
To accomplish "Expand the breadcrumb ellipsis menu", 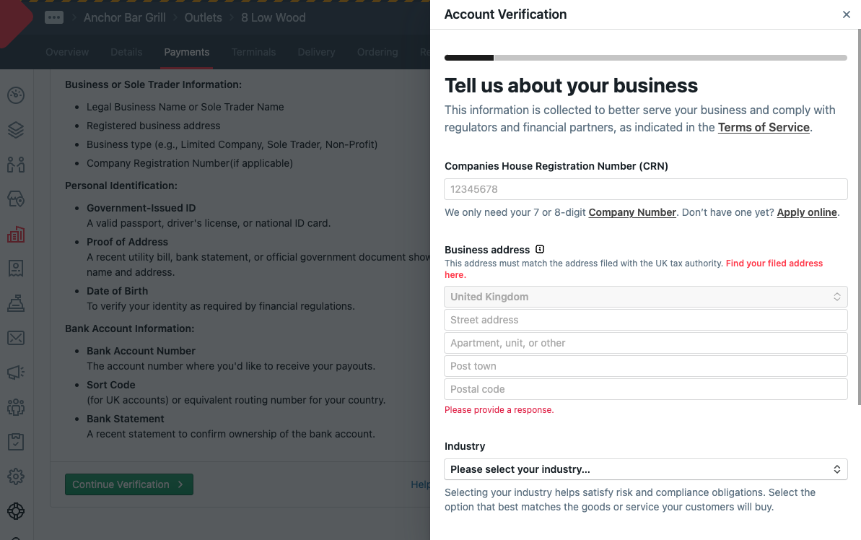I will (54, 17).
